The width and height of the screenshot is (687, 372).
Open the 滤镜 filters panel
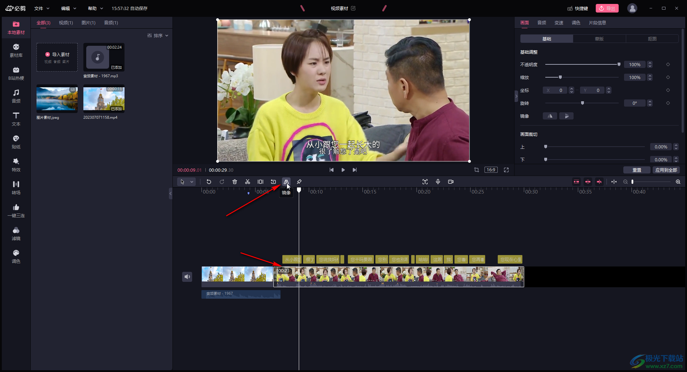tap(16, 234)
